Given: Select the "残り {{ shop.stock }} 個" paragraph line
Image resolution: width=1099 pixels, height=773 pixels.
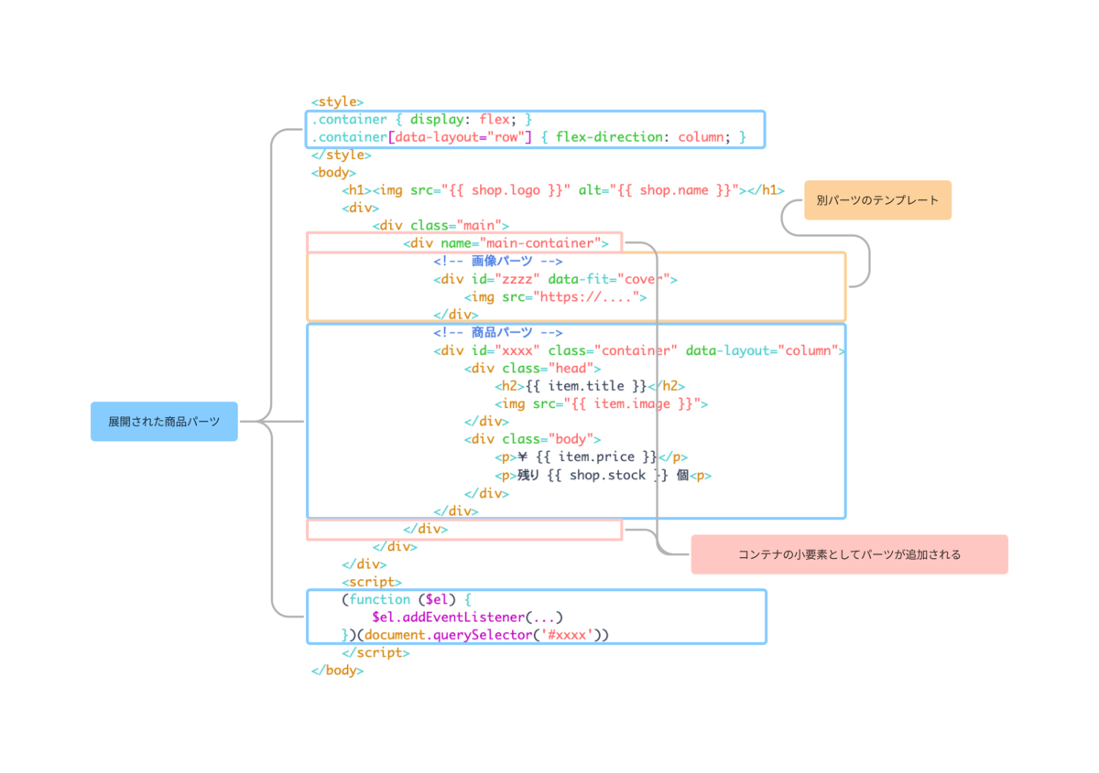Looking at the screenshot, I should click(604, 475).
